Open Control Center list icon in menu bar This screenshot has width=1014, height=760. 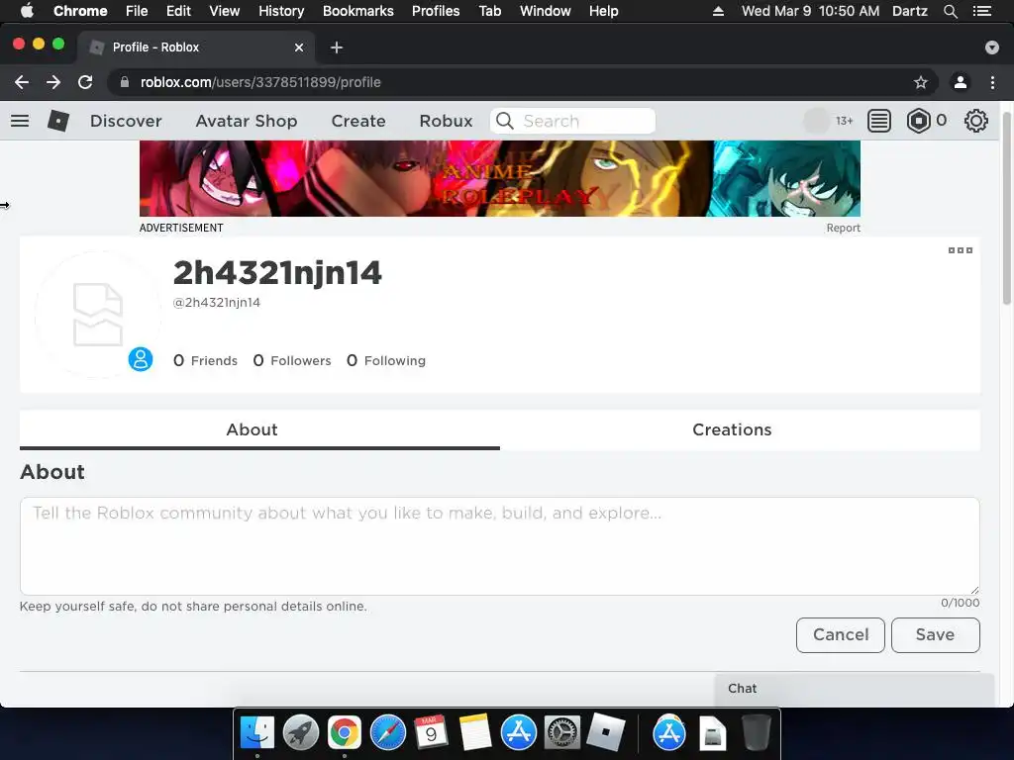click(x=982, y=11)
